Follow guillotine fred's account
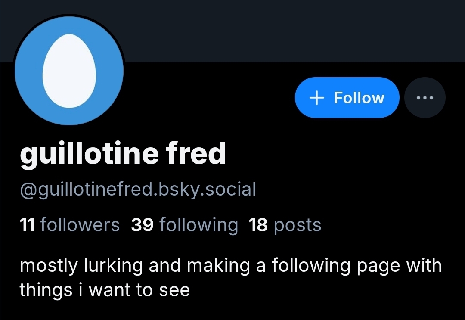This screenshot has height=320, width=465. [347, 98]
